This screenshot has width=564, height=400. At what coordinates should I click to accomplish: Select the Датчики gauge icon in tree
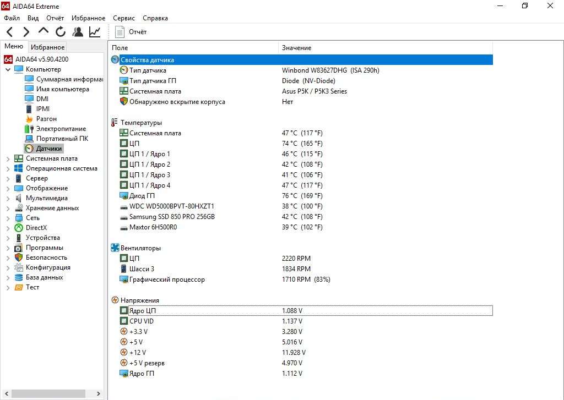29,149
